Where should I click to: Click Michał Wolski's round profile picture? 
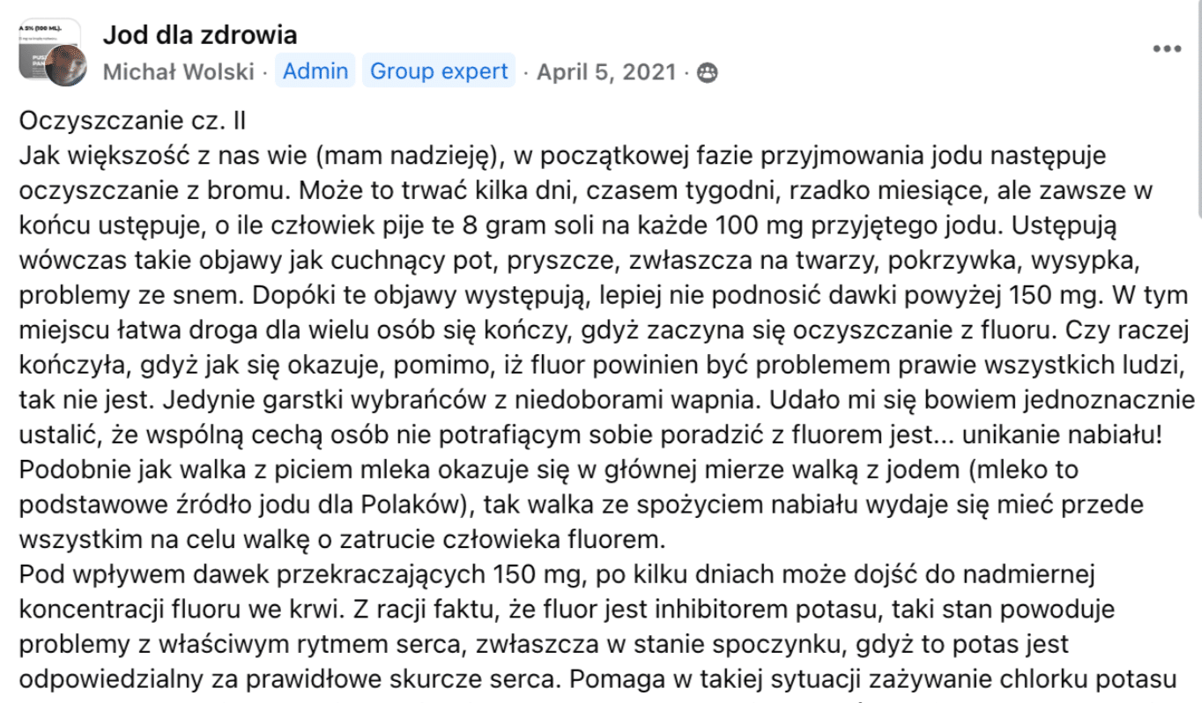point(67,67)
